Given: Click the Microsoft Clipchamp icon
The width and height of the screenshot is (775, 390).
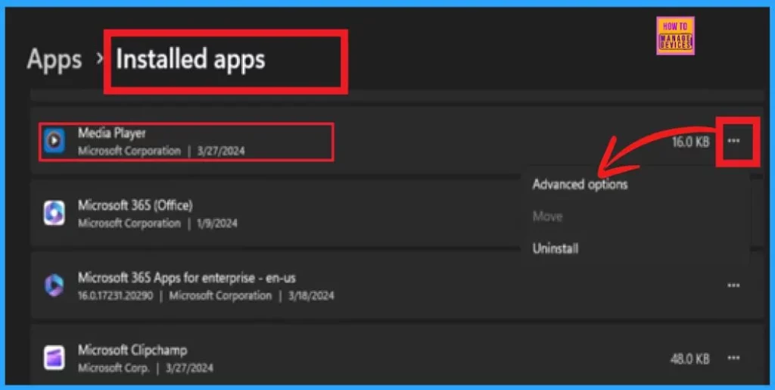Looking at the screenshot, I should coord(54,357).
